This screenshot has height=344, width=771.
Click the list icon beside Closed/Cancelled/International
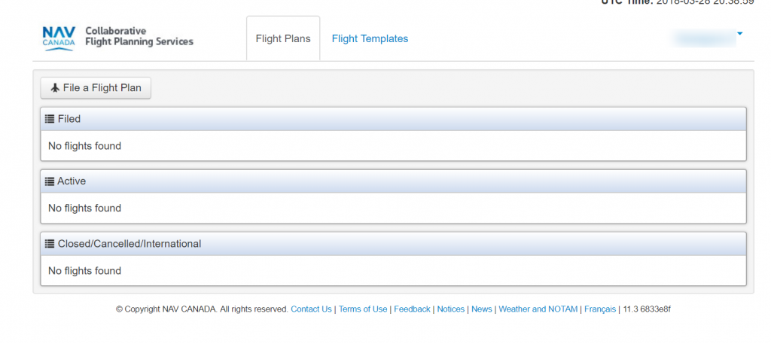point(50,244)
